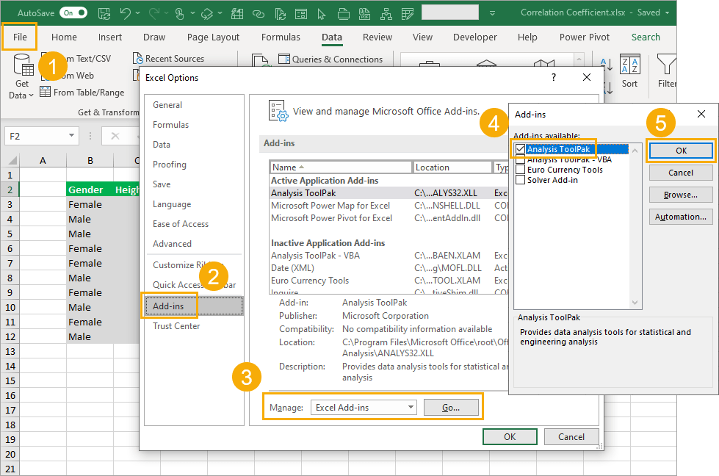This screenshot has width=719, height=476.
Task: Click the Undo arrow icon
Action: pos(125,13)
